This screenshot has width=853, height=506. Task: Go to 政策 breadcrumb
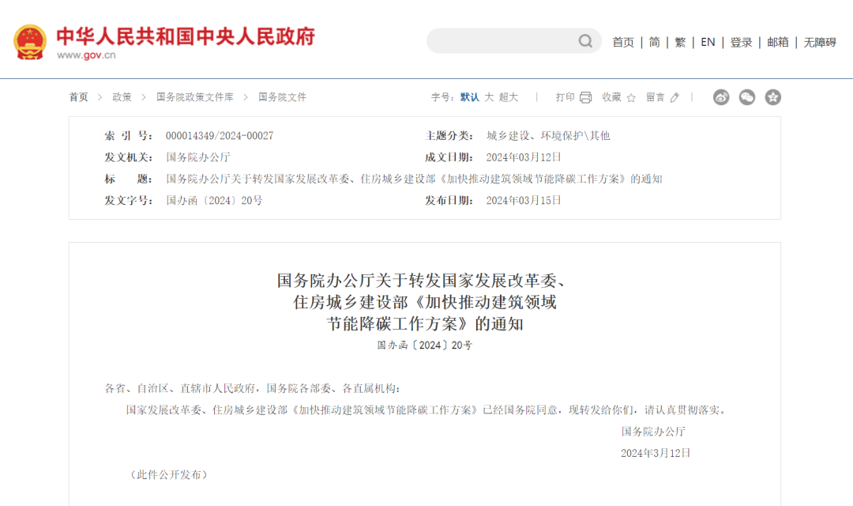click(x=122, y=97)
